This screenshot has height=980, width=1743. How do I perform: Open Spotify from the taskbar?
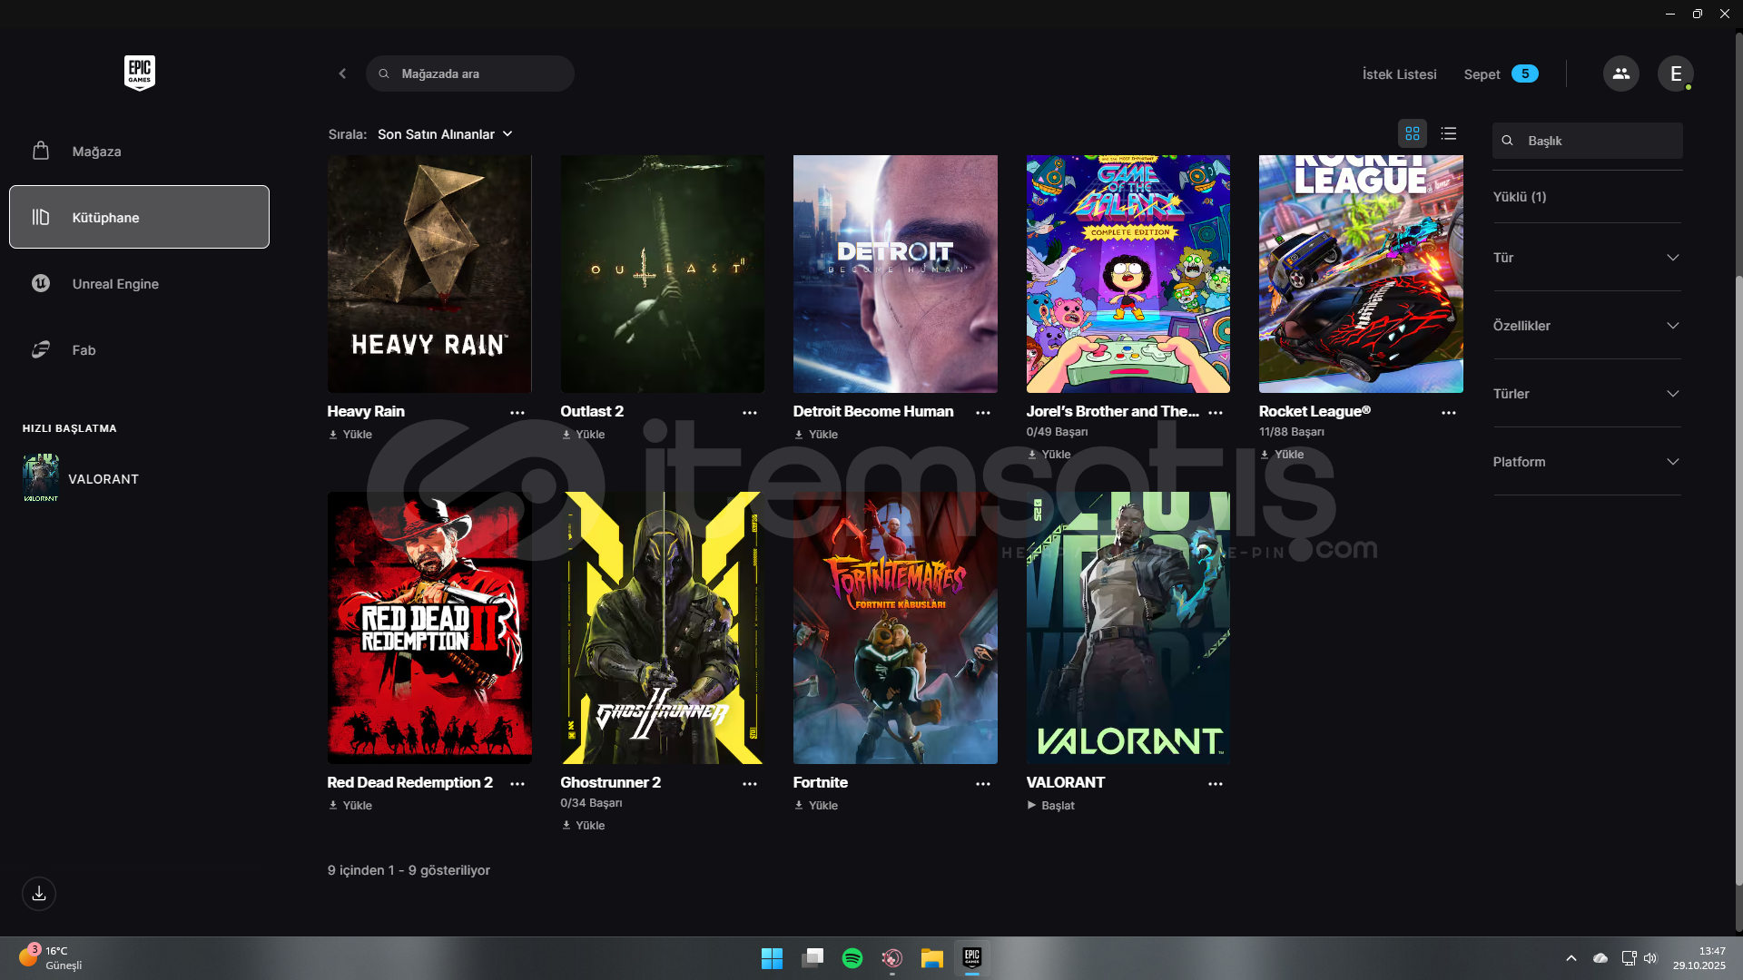tap(852, 958)
